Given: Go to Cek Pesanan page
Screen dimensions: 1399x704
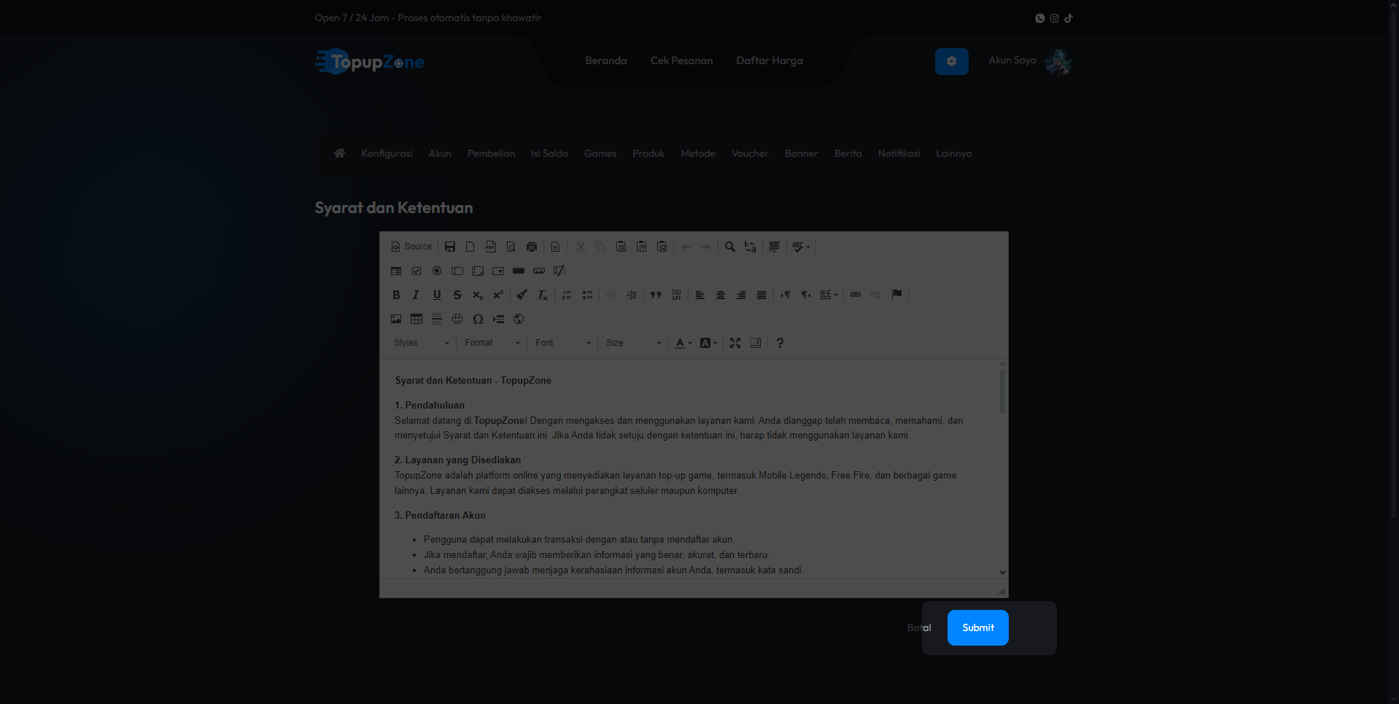Looking at the screenshot, I should [x=681, y=61].
